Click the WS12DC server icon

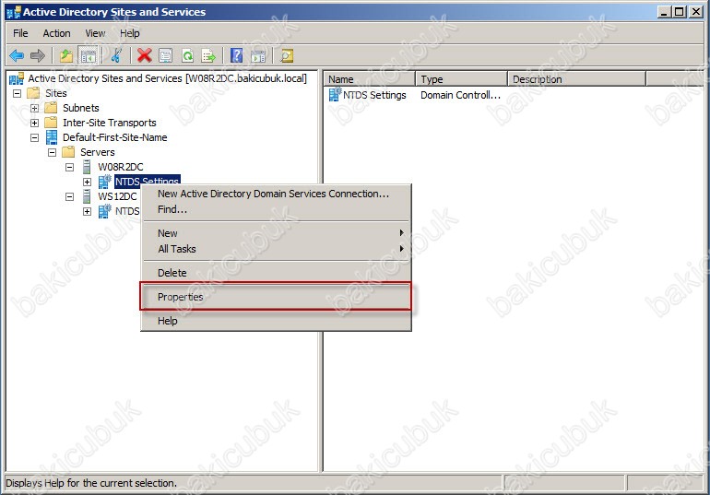point(87,196)
